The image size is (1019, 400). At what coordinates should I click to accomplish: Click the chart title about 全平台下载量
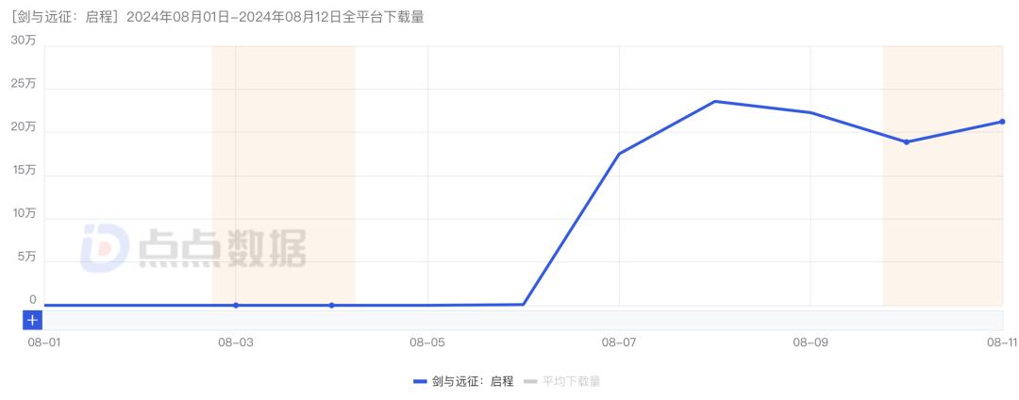(216, 16)
